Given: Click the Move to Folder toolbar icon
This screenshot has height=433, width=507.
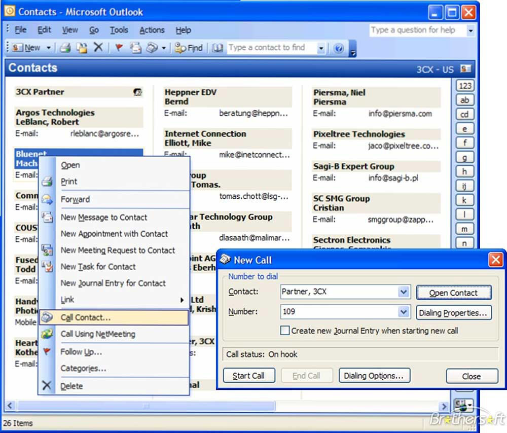Looking at the screenshot, I should pos(82,48).
